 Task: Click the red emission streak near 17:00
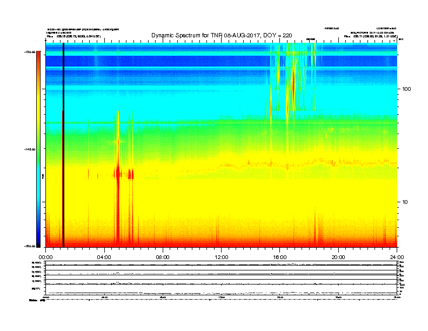(293, 82)
